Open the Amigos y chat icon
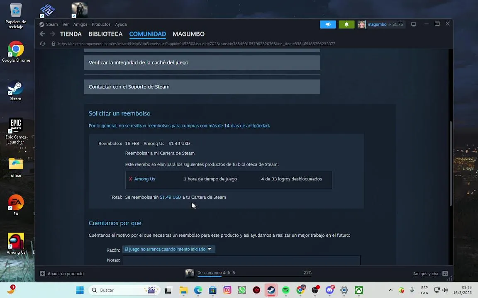This screenshot has height=298, width=478. click(445, 273)
